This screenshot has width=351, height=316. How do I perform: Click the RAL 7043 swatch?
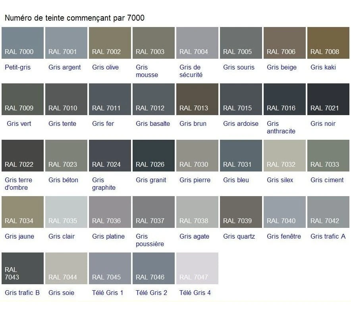tap(23, 268)
